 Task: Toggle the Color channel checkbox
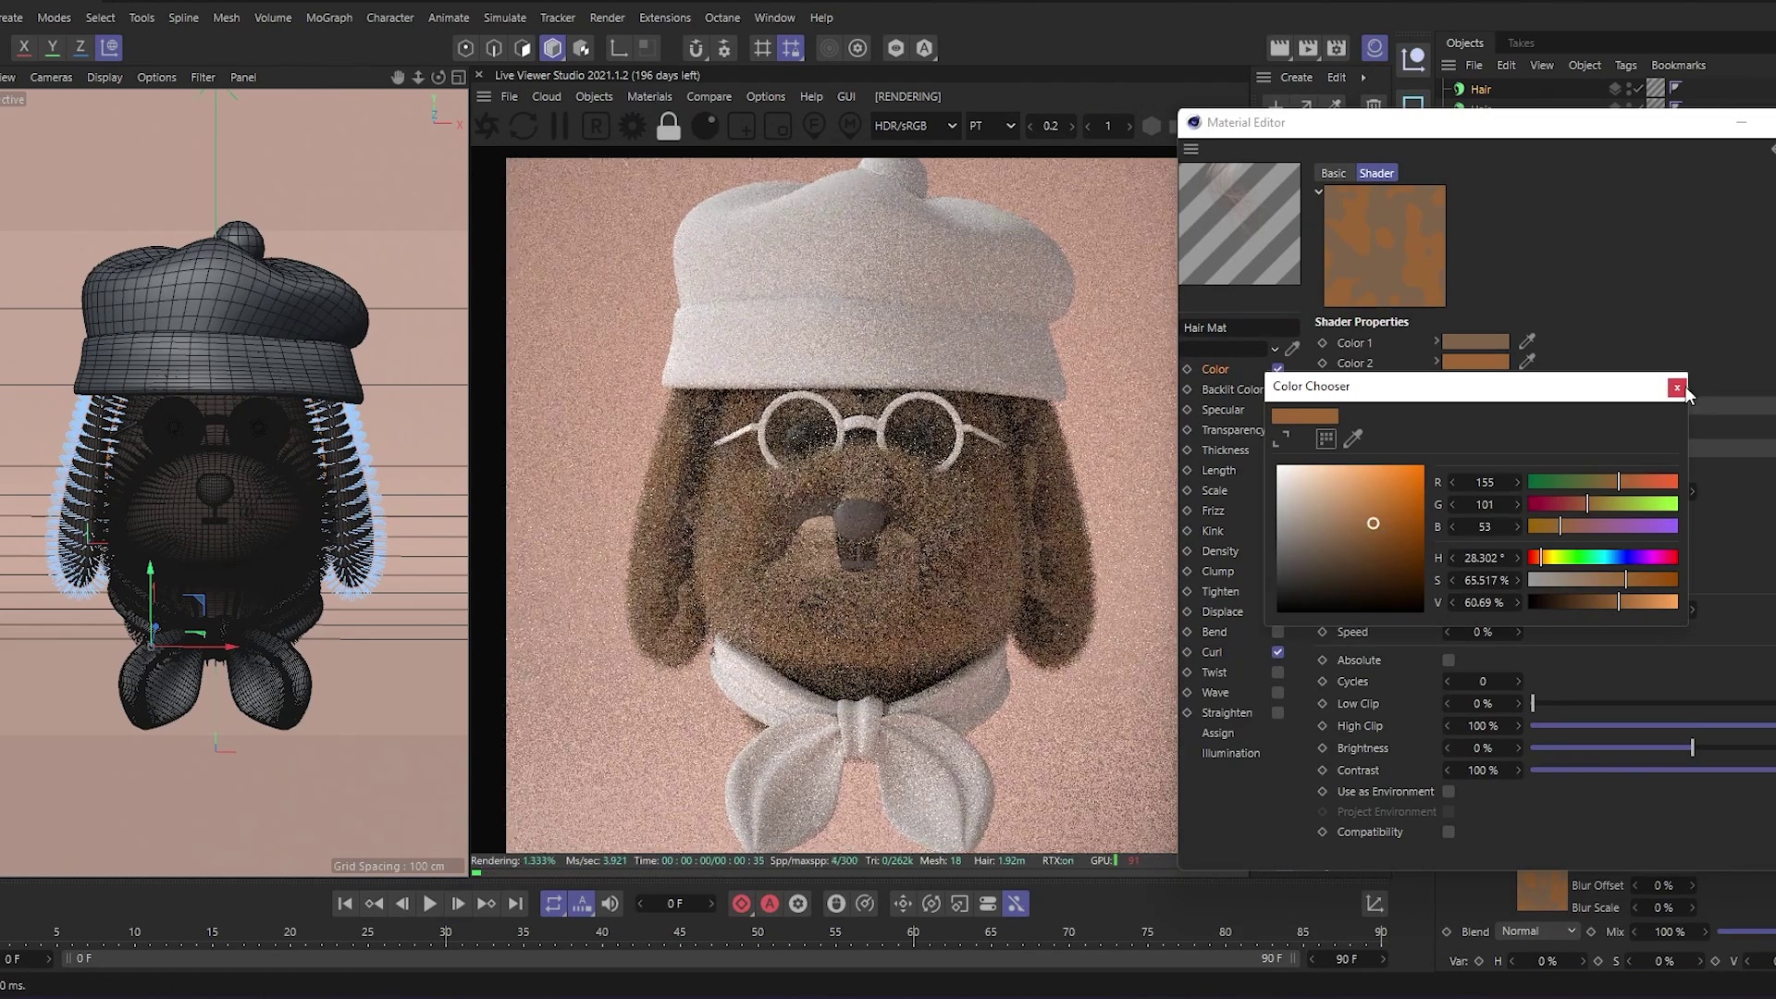(x=1277, y=368)
